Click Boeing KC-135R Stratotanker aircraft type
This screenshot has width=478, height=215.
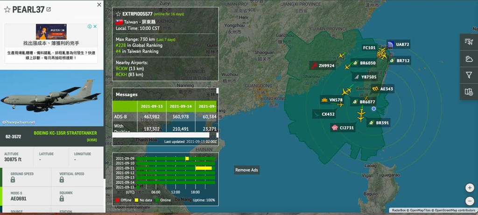(x=65, y=133)
